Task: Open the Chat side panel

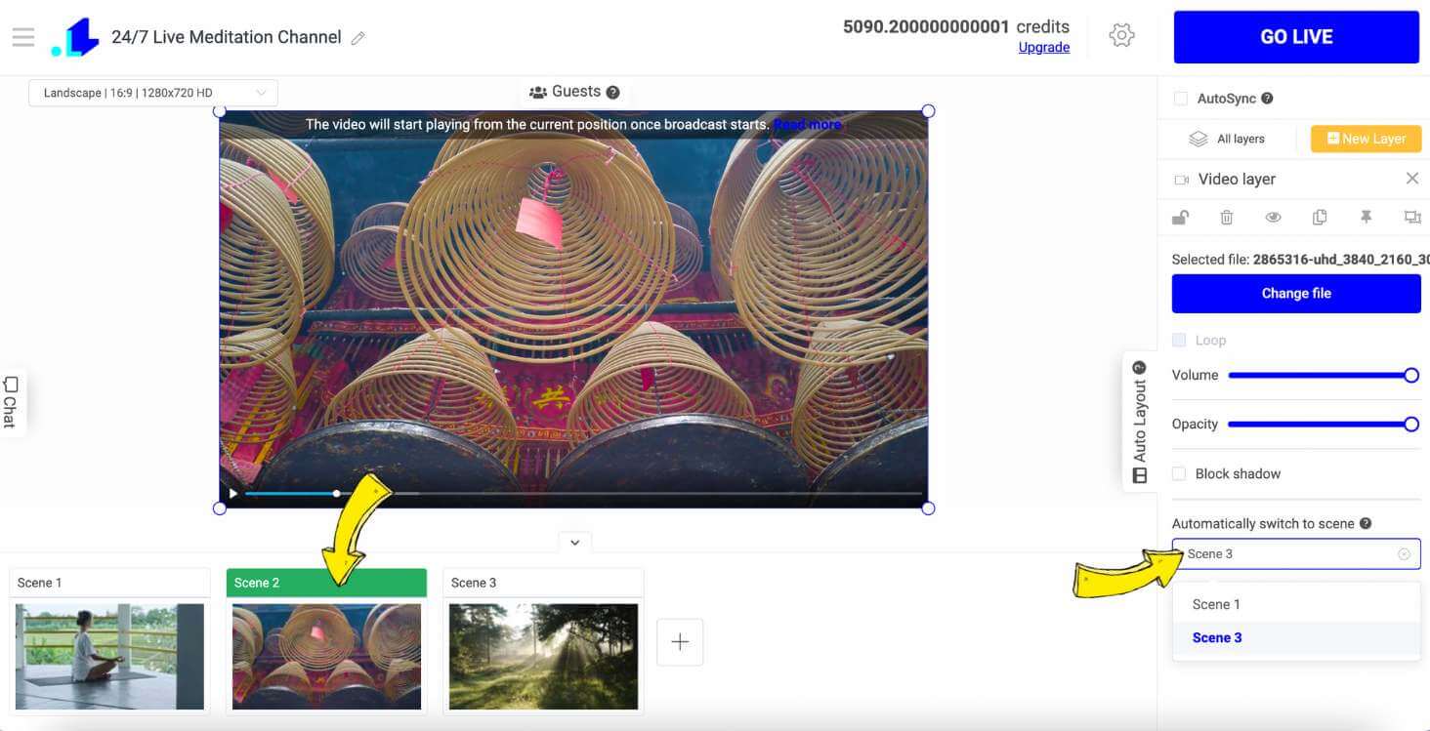Action: click(x=11, y=402)
